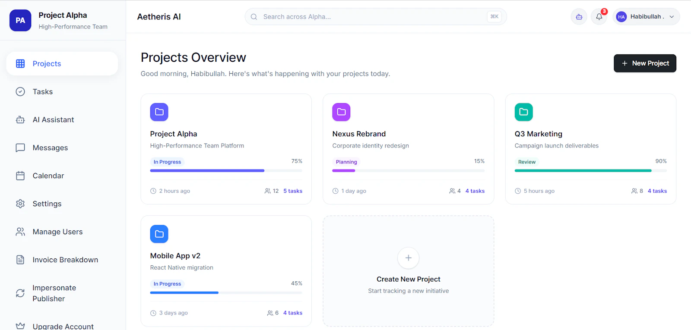Click the Invoice Breakdown document icon
691x330 pixels.
[x=20, y=260]
